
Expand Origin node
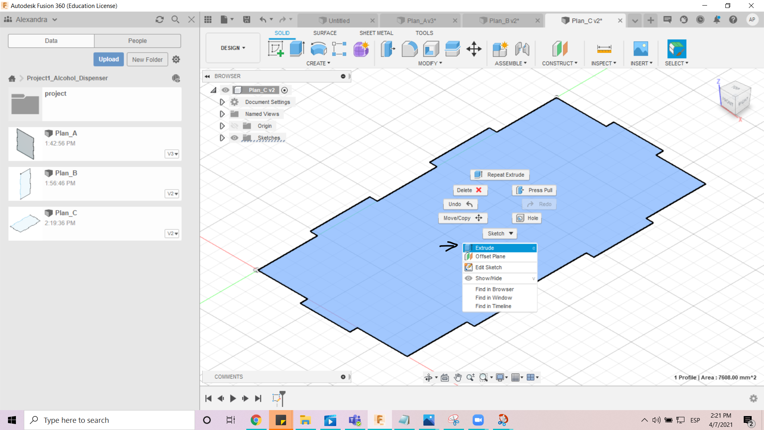(222, 126)
